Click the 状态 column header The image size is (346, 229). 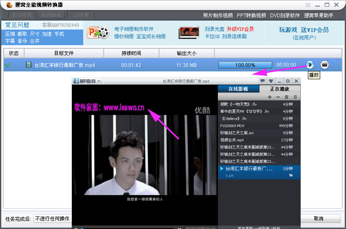(x=14, y=53)
